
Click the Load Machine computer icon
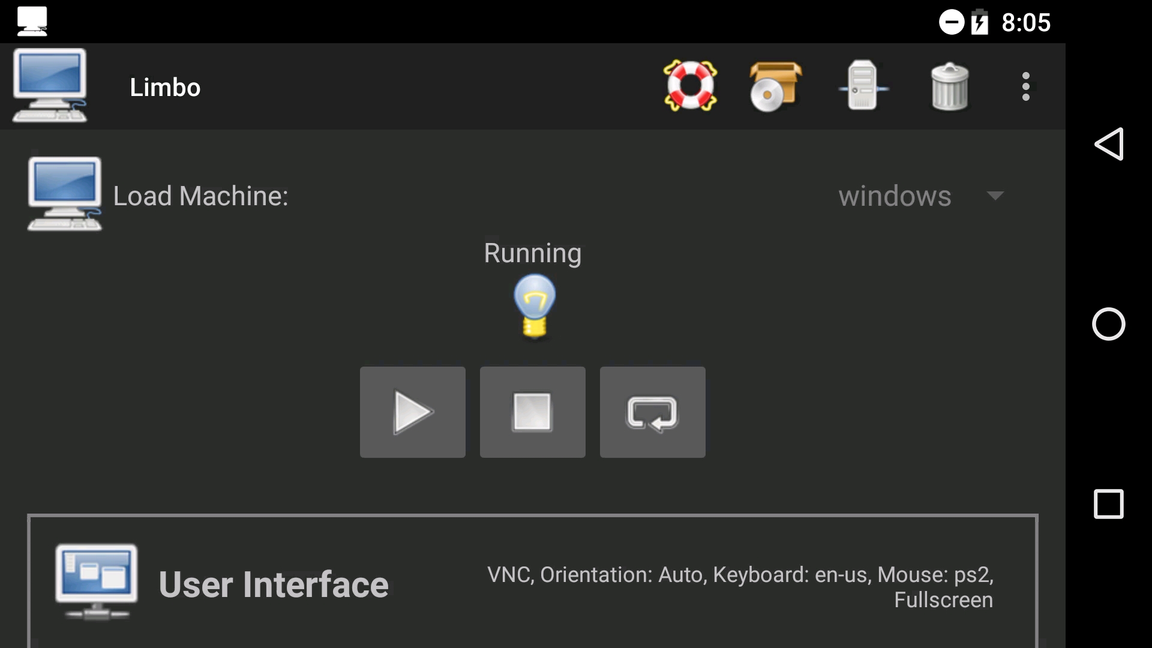click(64, 194)
